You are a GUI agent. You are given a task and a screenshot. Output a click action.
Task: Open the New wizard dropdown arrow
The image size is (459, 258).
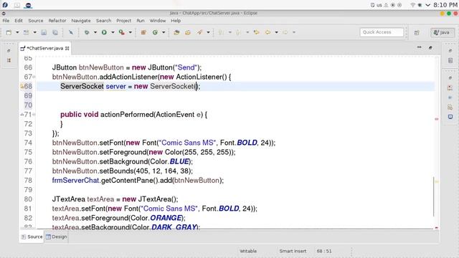pyautogui.click(x=17, y=32)
